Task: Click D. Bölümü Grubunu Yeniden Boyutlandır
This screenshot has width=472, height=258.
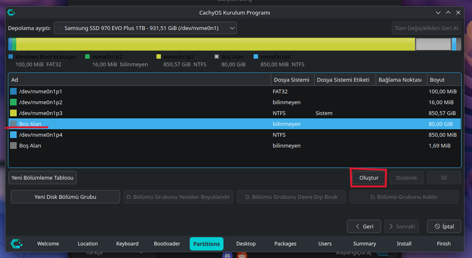Action: pyautogui.click(x=178, y=197)
